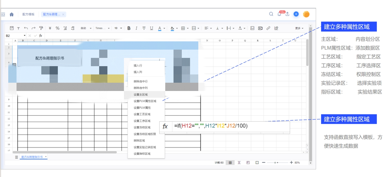The width and height of the screenshot is (390, 177).
Task: Toggle strikethrough formatting
Action: [x=144, y=28]
